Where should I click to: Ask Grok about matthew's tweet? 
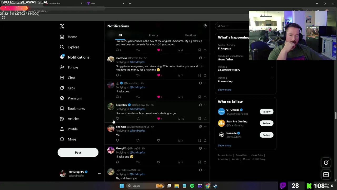(x=200, y=58)
